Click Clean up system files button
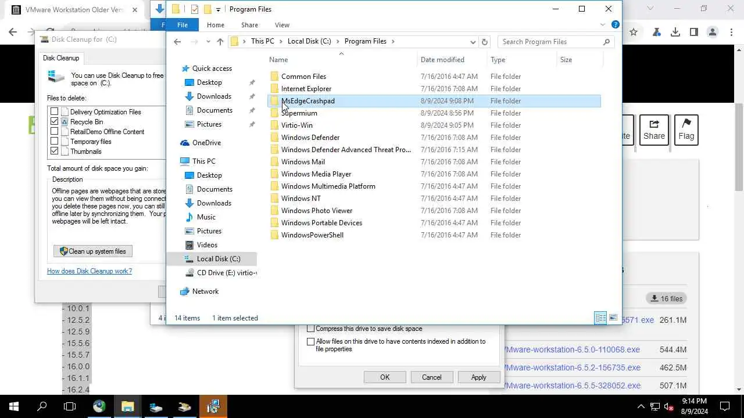The height and width of the screenshot is (418, 744). 94,251
